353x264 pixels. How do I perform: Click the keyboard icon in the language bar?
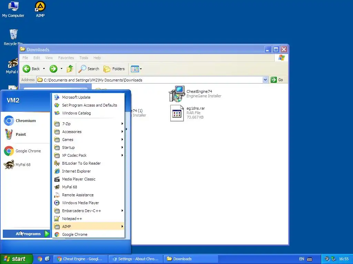coord(310,259)
